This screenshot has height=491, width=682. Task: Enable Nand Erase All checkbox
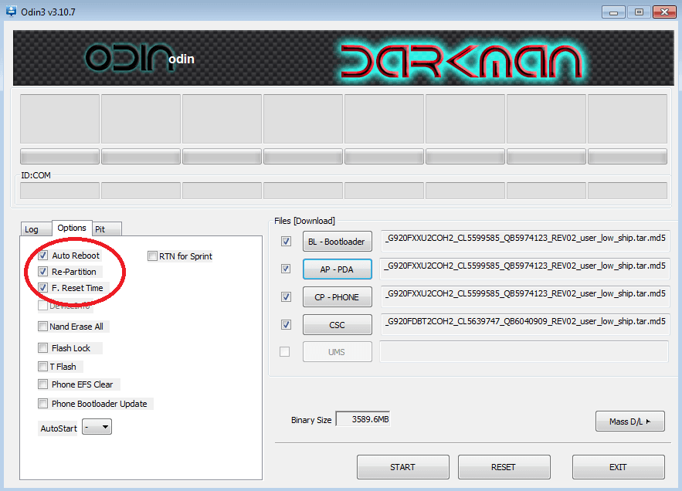(x=42, y=326)
